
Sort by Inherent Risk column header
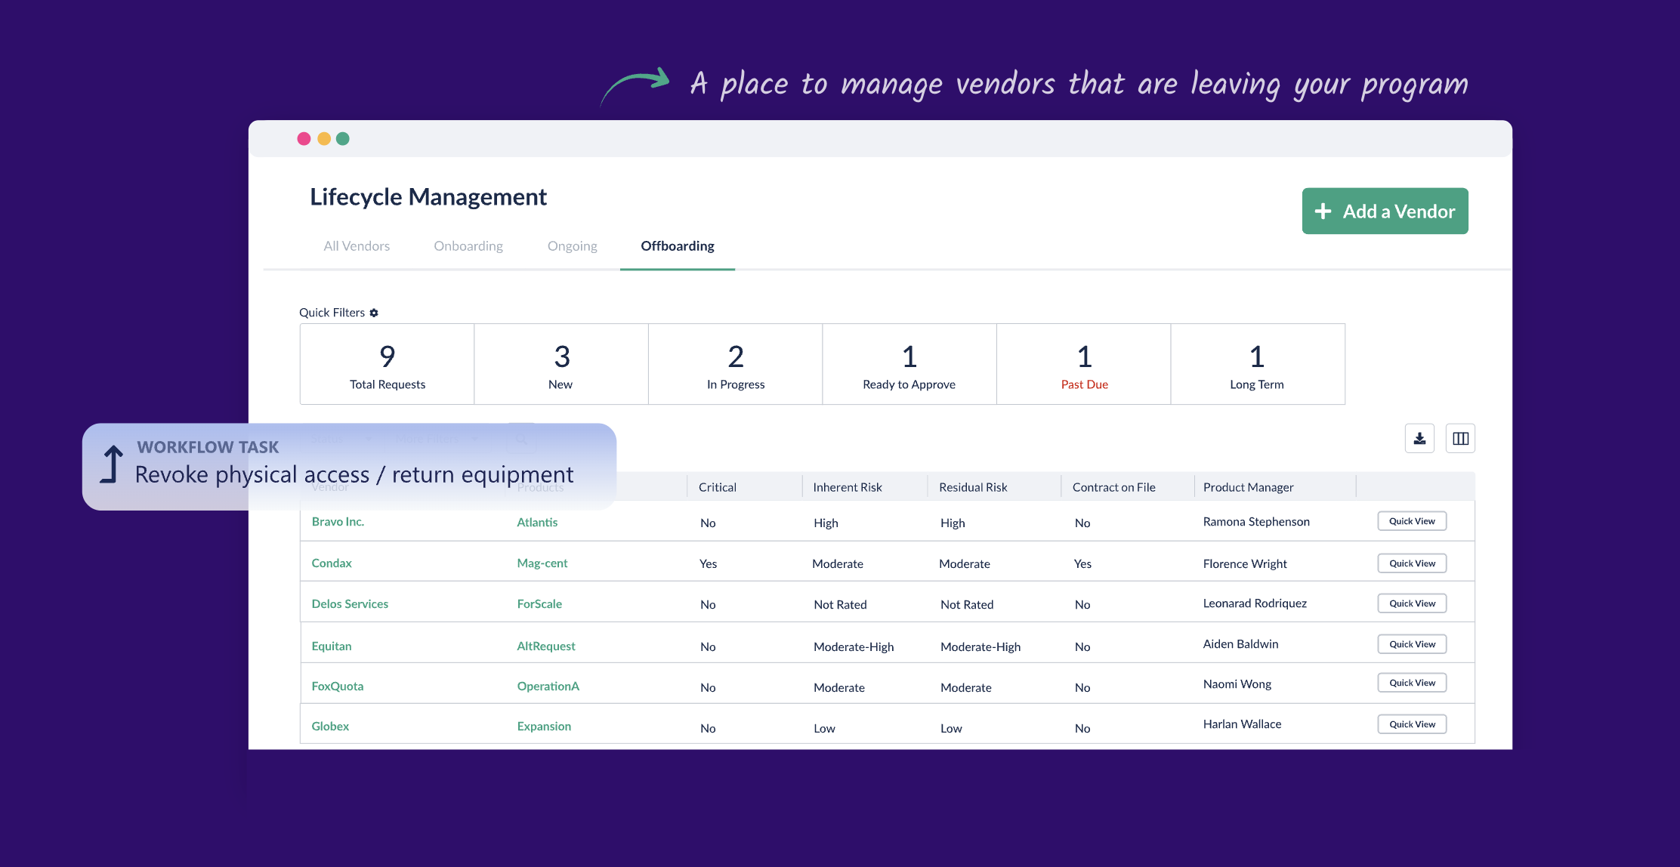pos(847,487)
